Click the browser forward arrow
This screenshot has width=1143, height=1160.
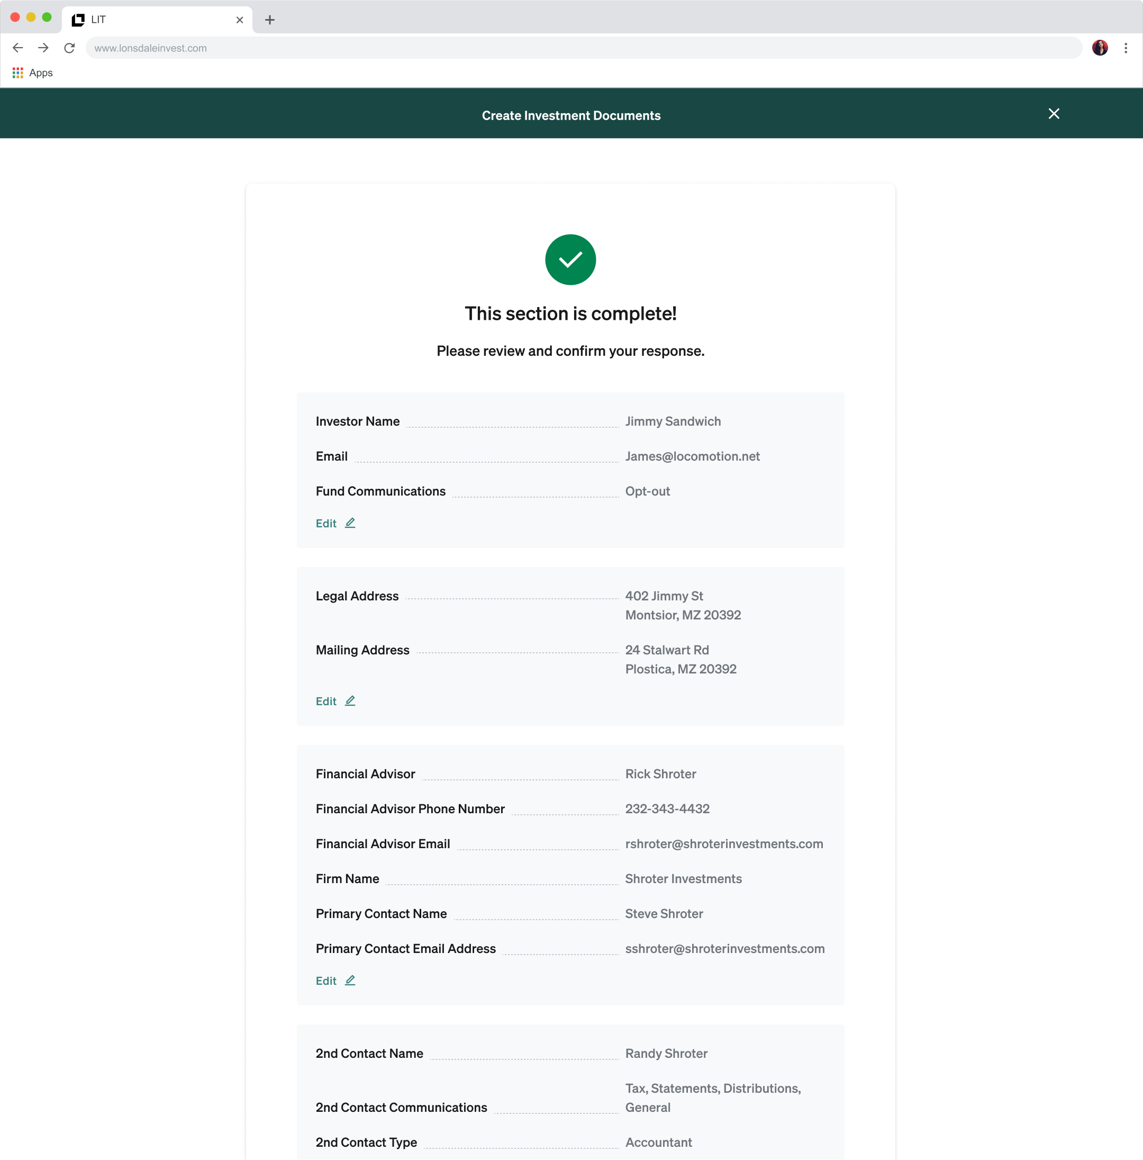[43, 48]
